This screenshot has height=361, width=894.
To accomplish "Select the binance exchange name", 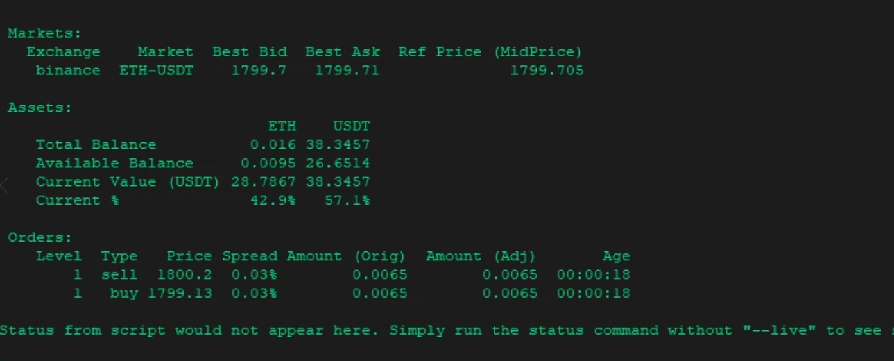I will (68, 71).
